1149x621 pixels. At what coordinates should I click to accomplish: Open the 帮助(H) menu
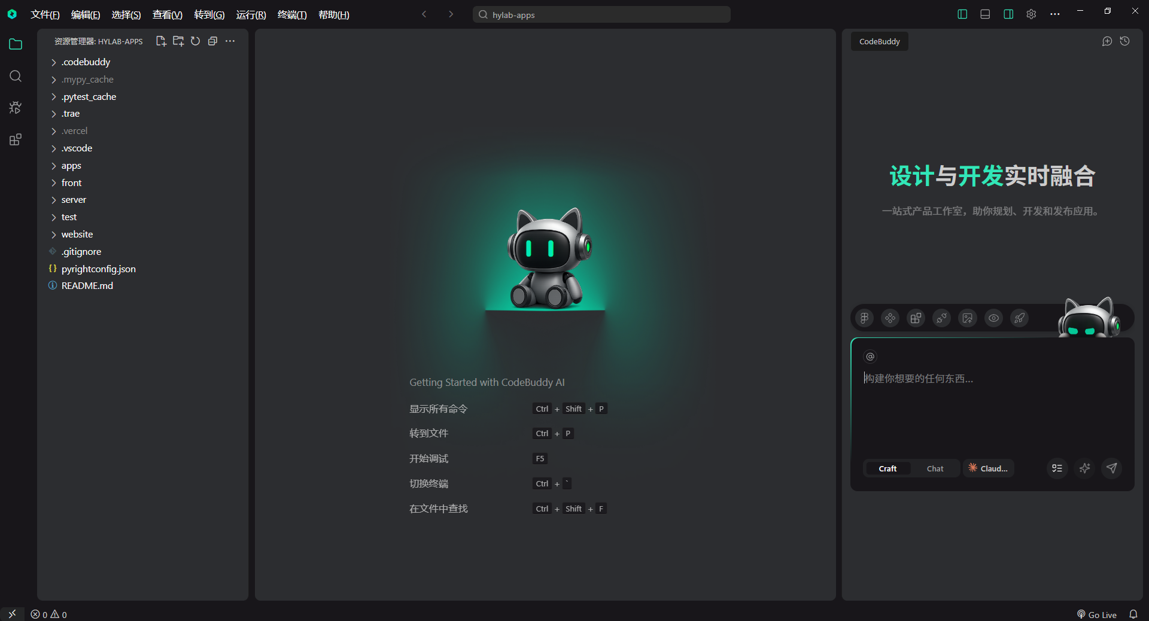pos(334,14)
